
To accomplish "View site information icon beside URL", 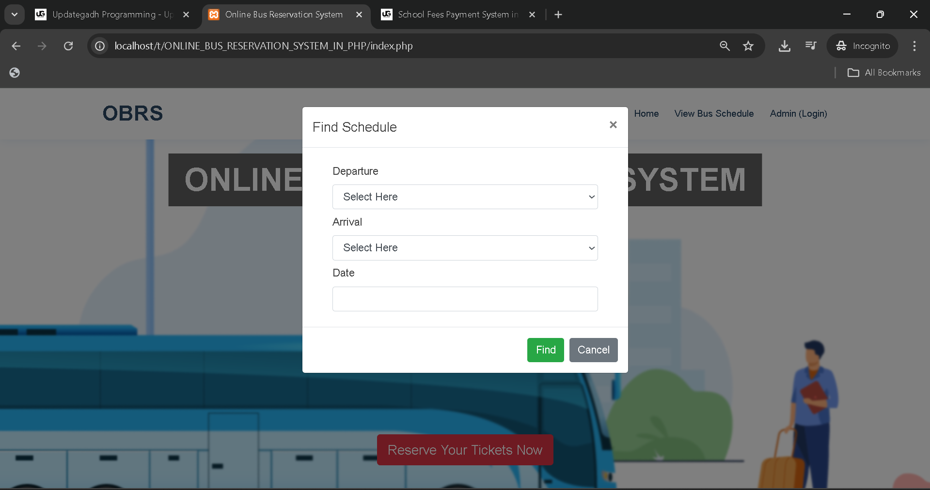I will (100, 46).
